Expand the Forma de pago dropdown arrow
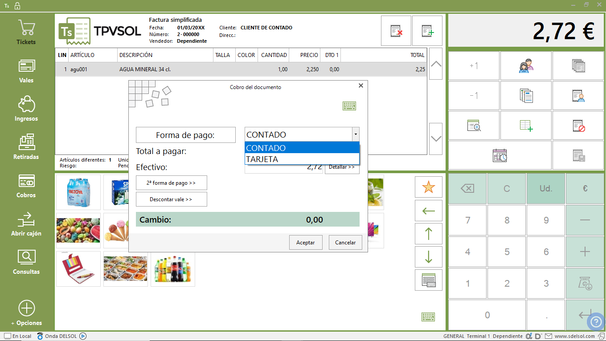Screen dimensions: 606x341 point(356,134)
